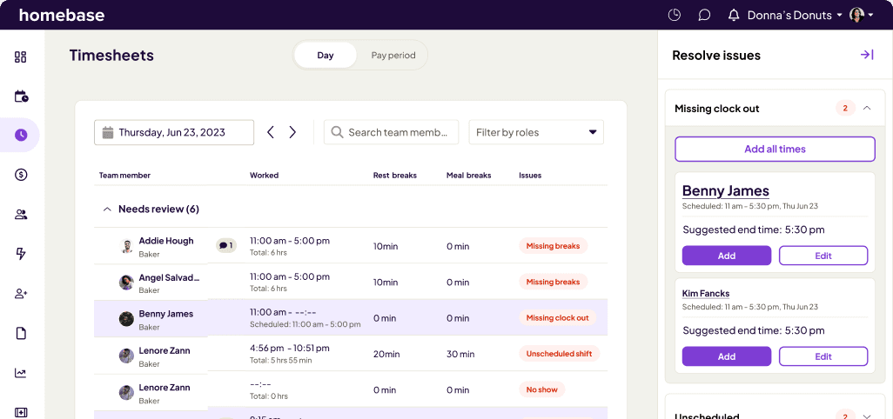Click Addie Hough's avatar
This screenshot has height=419, width=893.
coord(126,246)
